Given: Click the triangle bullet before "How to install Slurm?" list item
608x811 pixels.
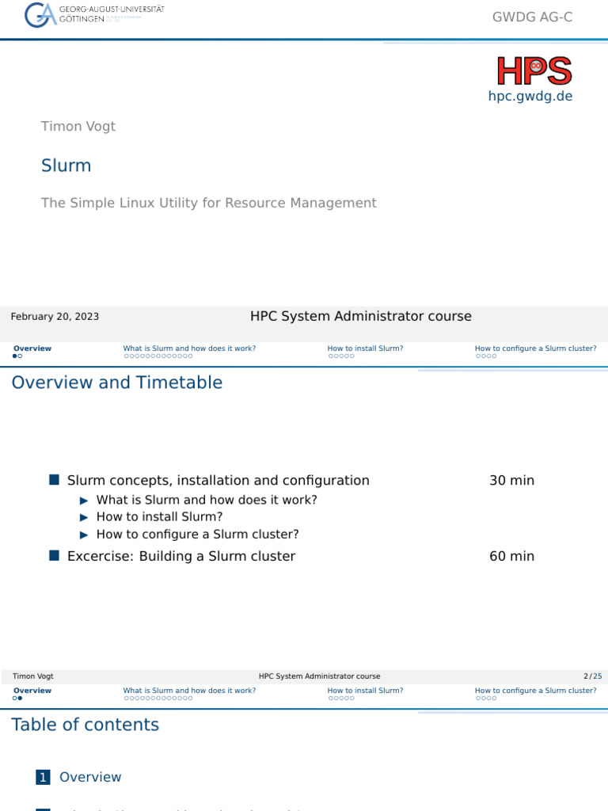Looking at the screenshot, I should tap(85, 517).
